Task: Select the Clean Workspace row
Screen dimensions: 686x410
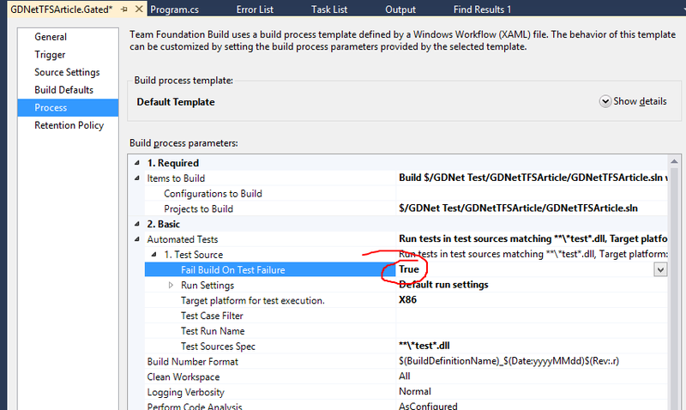Action: 270,377
